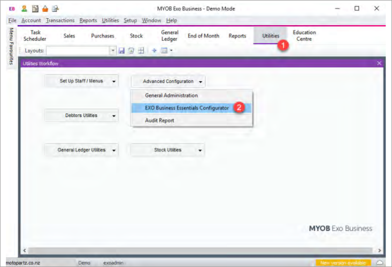Click the green person icon in title bar

pyautogui.click(x=25, y=9)
